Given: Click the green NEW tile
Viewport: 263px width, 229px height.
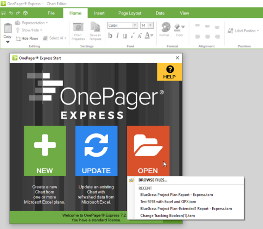Looking at the screenshot, I should (45, 151).
